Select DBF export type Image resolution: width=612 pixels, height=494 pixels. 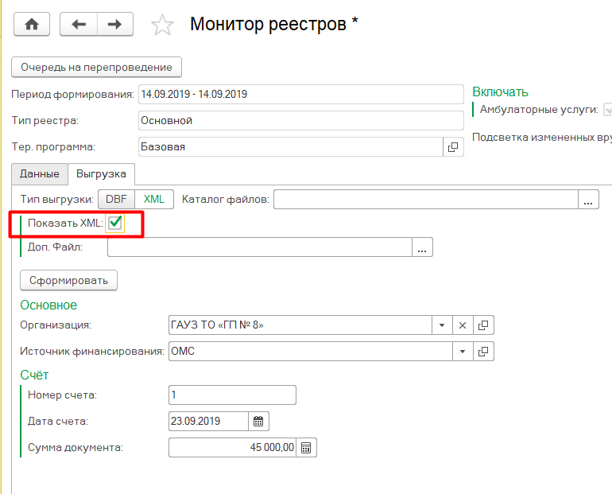point(116,200)
